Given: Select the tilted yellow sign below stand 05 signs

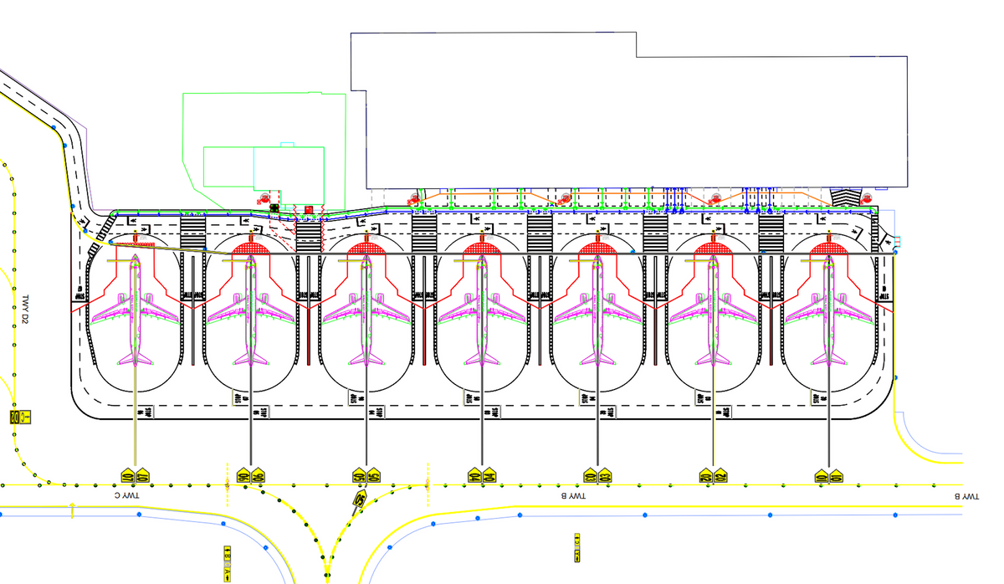Looking at the screenshot, I should point(361,499).
